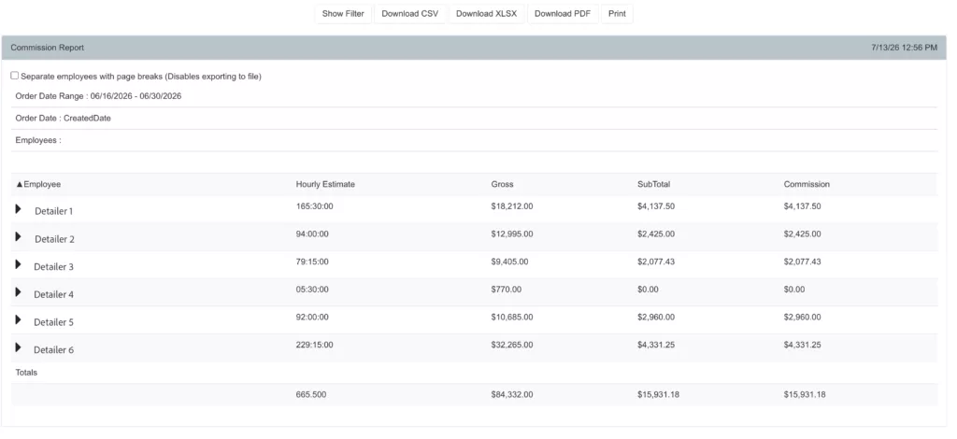957x439 pixels.
Task: Select the Detailer 6 employee name
Action: pyautogui.click(x=53, y=350)
